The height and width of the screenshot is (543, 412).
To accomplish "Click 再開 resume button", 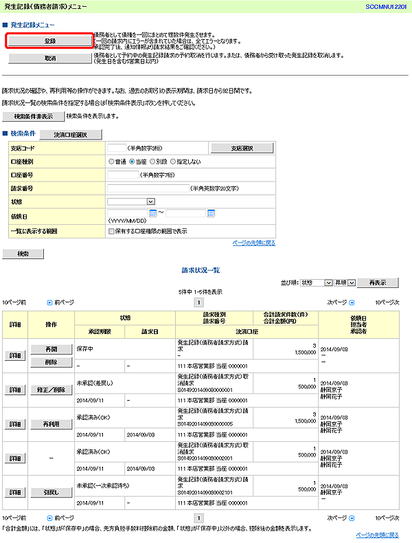I will click(x=51, y=349).
